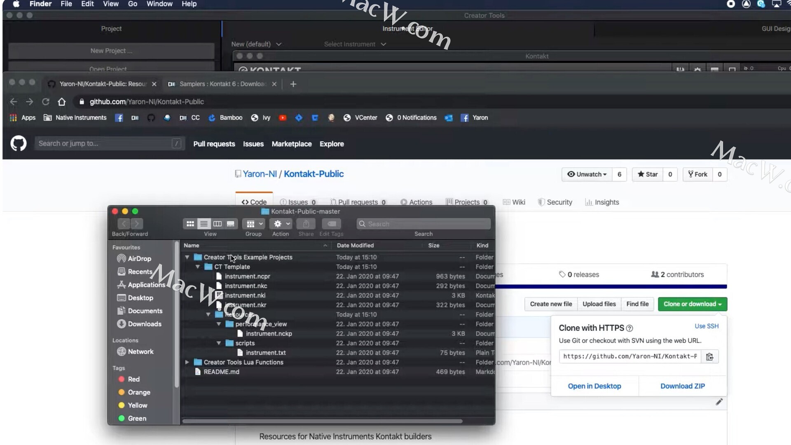Select the Green tag

pos(132,418)
